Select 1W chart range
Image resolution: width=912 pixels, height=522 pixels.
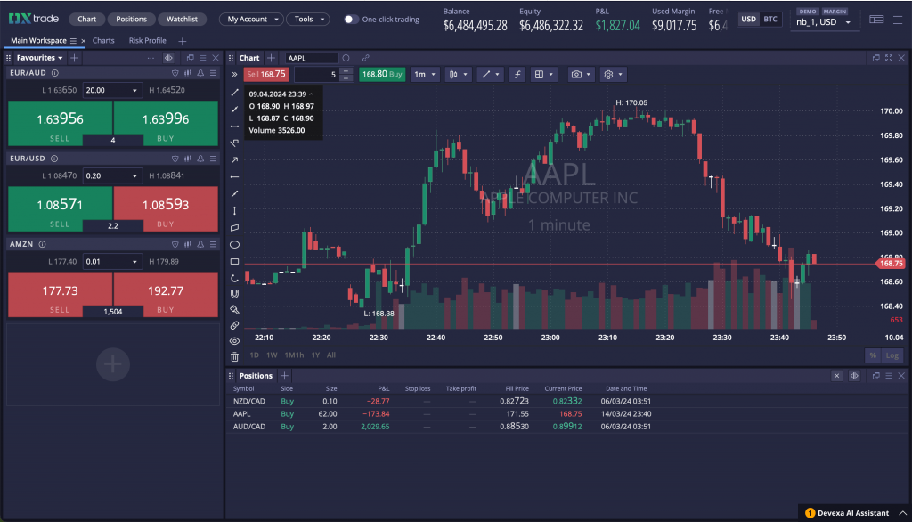point(272,355)
